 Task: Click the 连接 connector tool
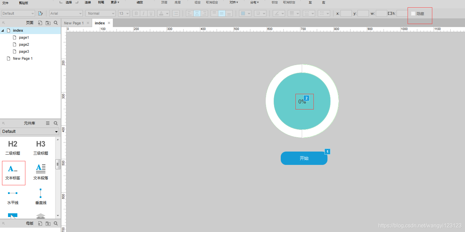(88, 2)
